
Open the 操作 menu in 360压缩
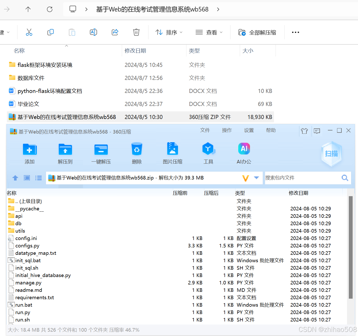(x=227, y=130)
